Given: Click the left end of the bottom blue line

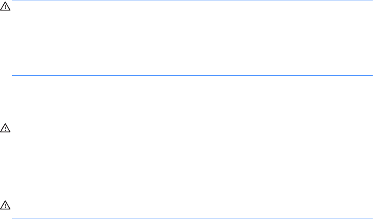Looking at the screenshot, I should 13,219.
